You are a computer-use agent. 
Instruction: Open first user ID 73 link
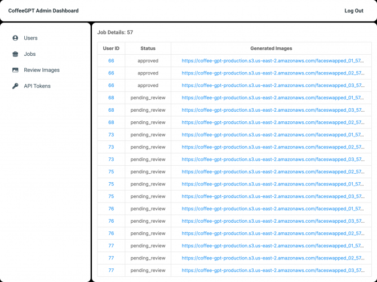coord(111,135)
